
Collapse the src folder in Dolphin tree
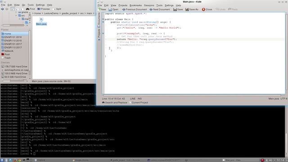[x=16, y=15]
